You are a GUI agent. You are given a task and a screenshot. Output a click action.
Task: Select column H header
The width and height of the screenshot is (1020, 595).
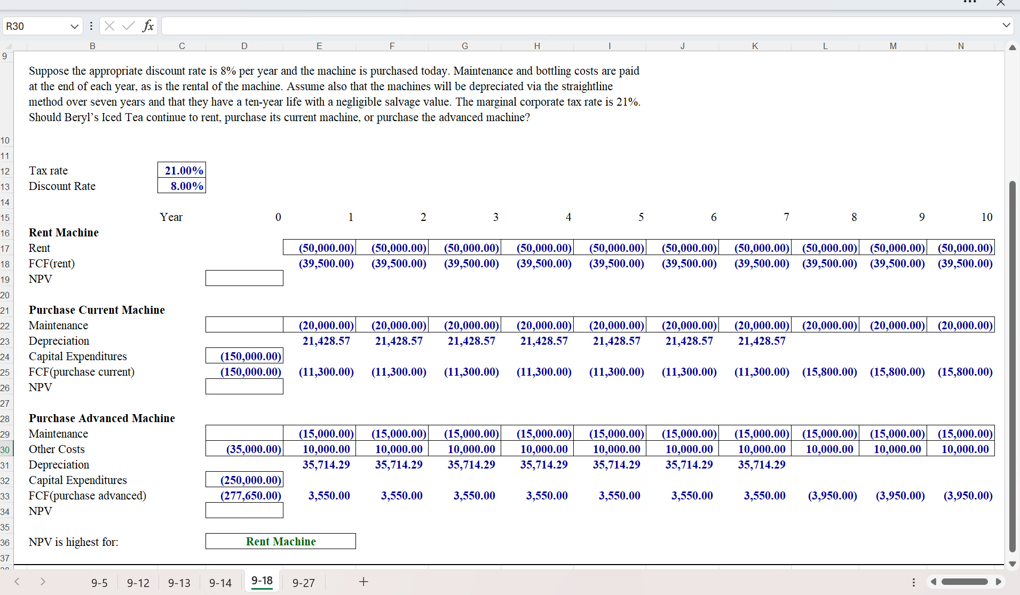pyautogui.click(x=537, y=46)
